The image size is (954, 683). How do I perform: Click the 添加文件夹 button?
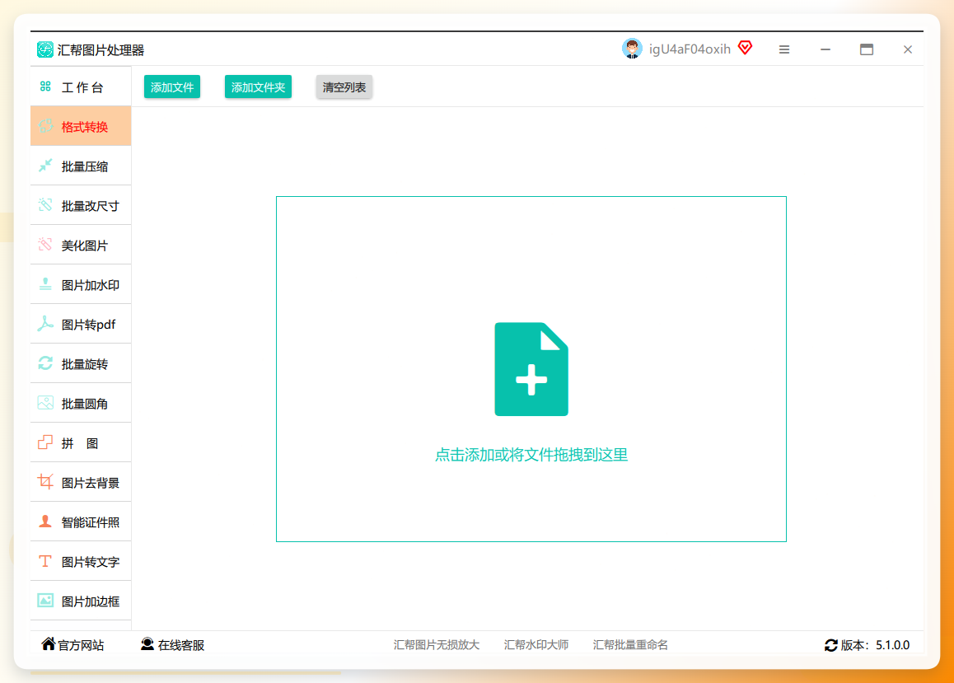click(x=258, y=87)
